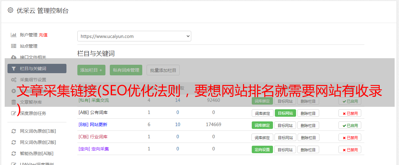This screenshot has height=165, width=399.
Task: Click the cloud upload icon for 接口文件相关
Action: click(x=14, y=57)
